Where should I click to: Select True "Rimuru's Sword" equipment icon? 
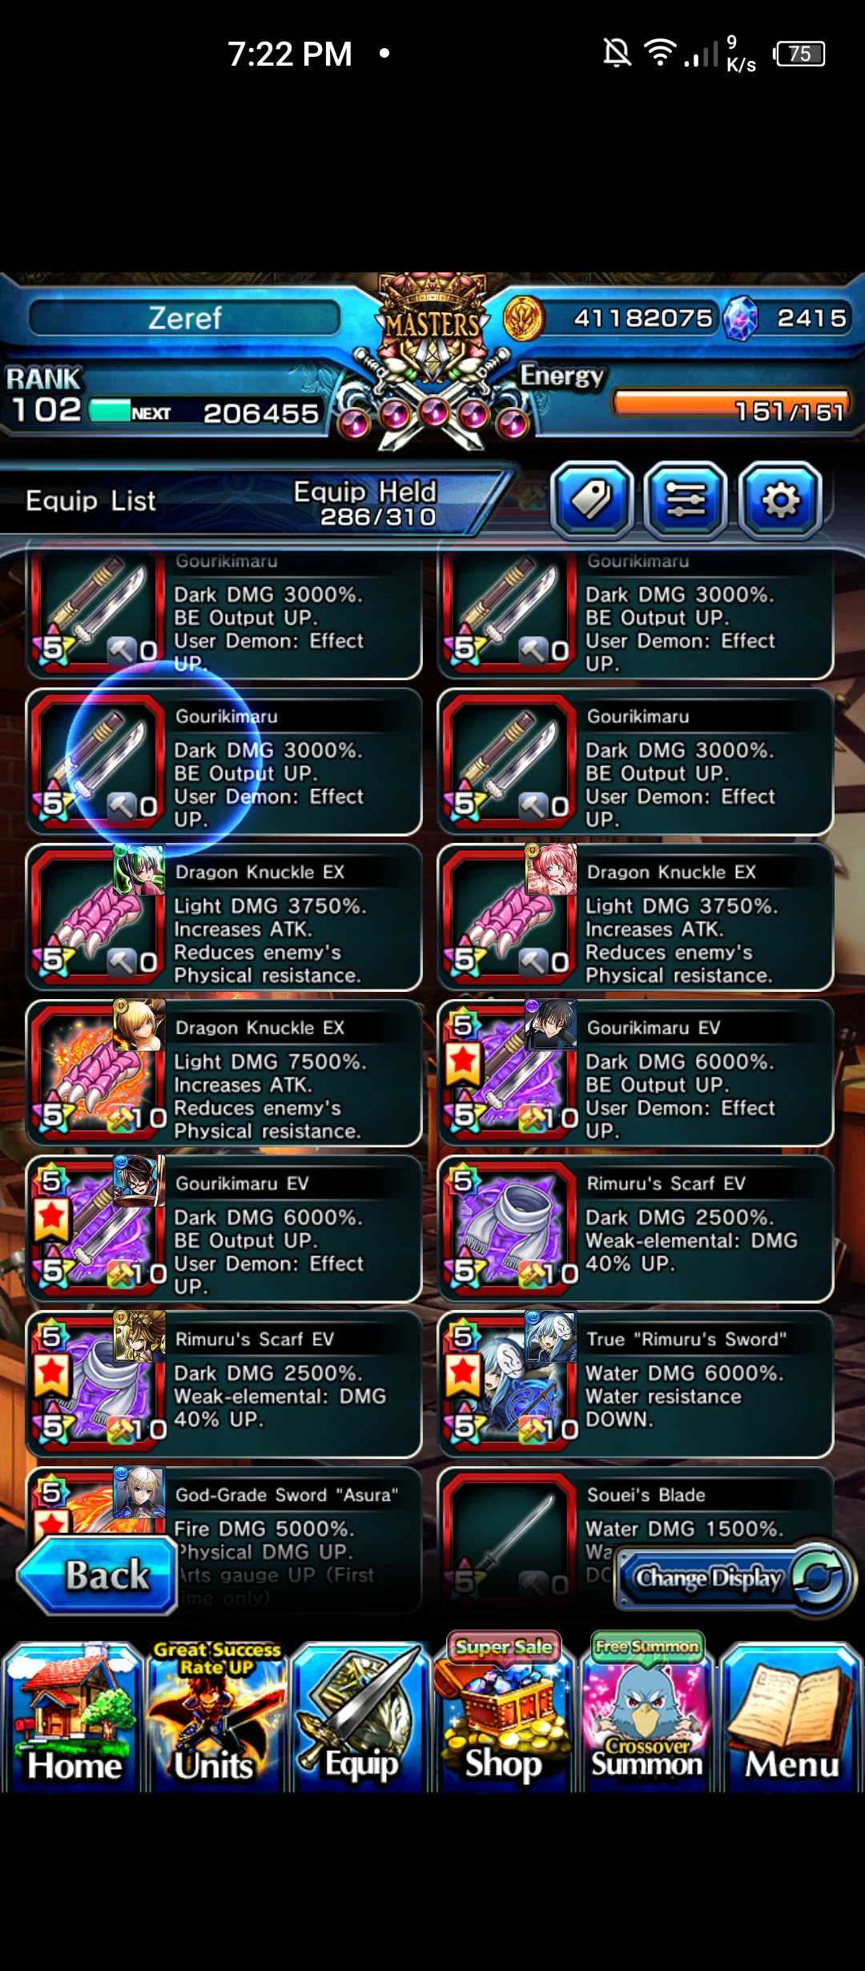coord(508,1384)
